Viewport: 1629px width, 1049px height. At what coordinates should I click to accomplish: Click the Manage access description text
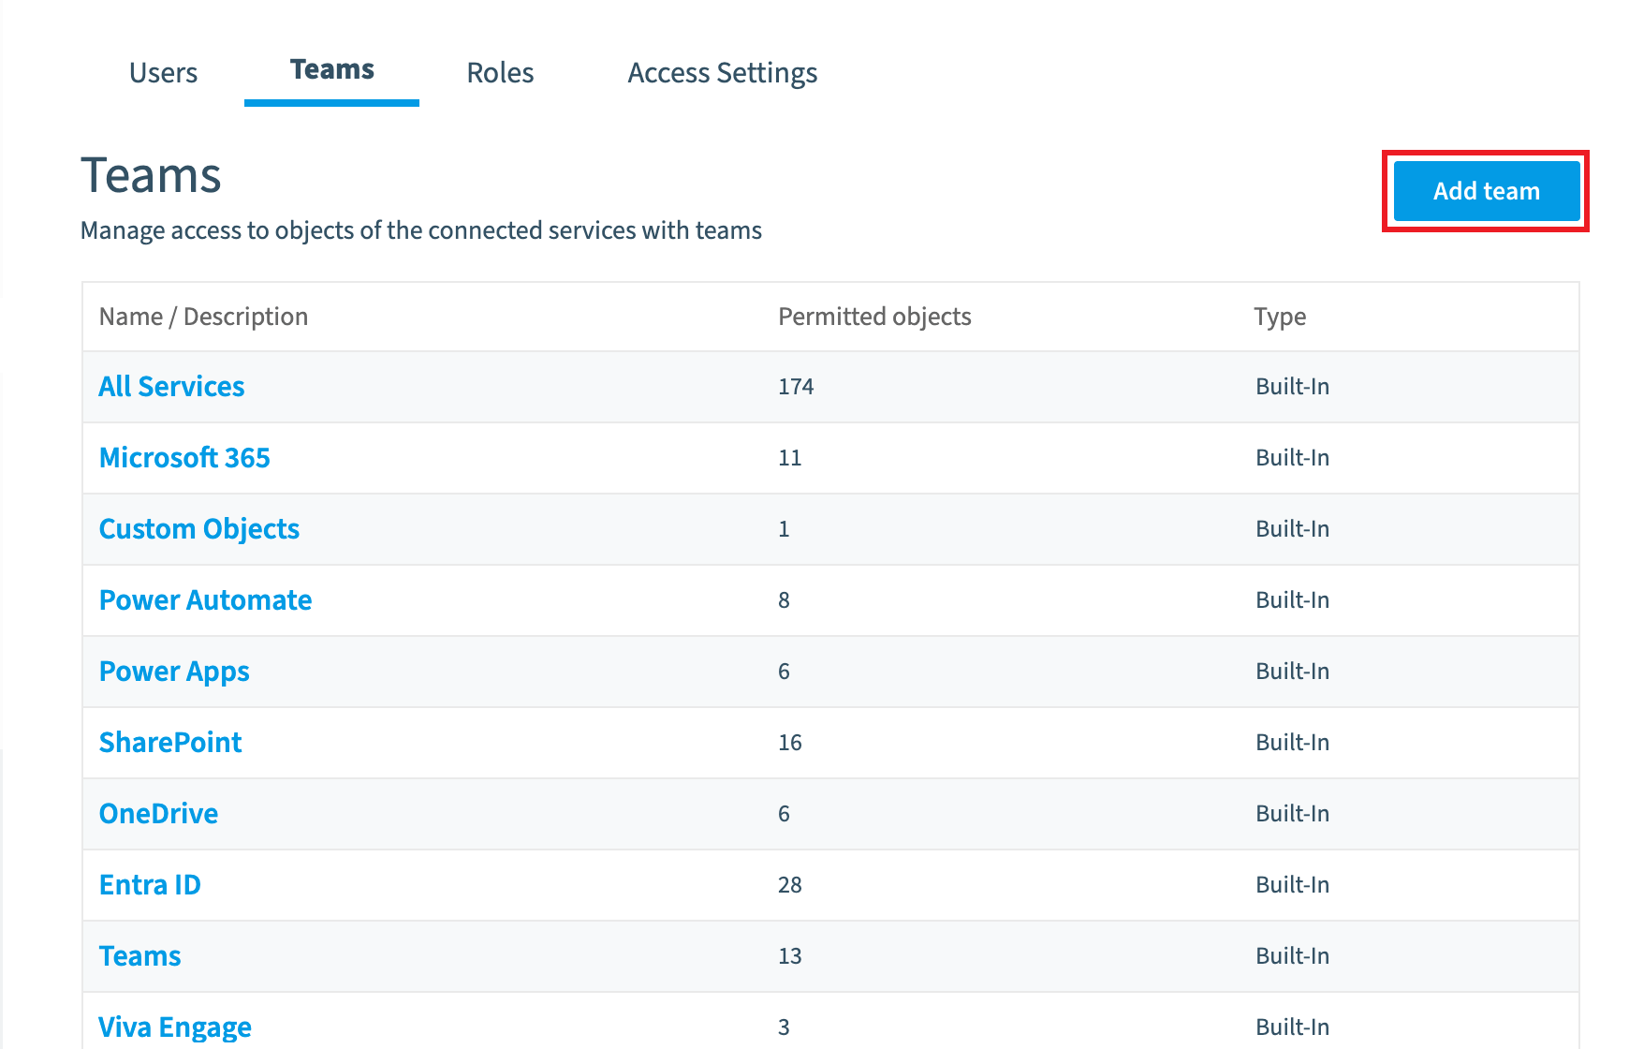[x=421, y=230]
